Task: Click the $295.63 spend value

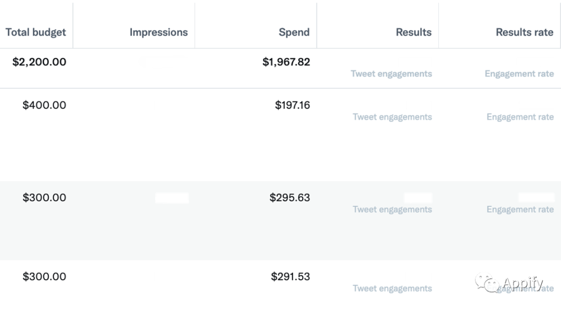Action: point(290,197)
